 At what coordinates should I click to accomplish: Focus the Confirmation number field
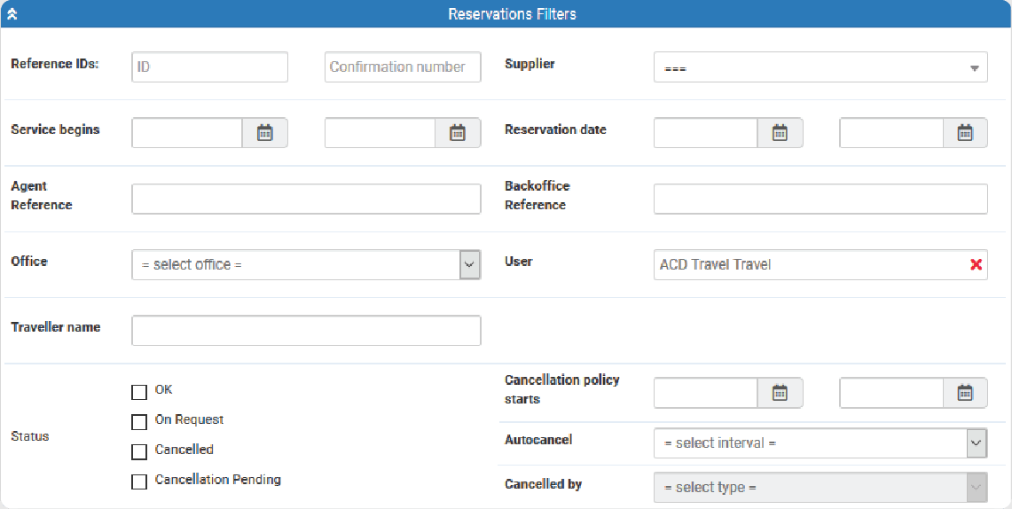coord(403,67)
